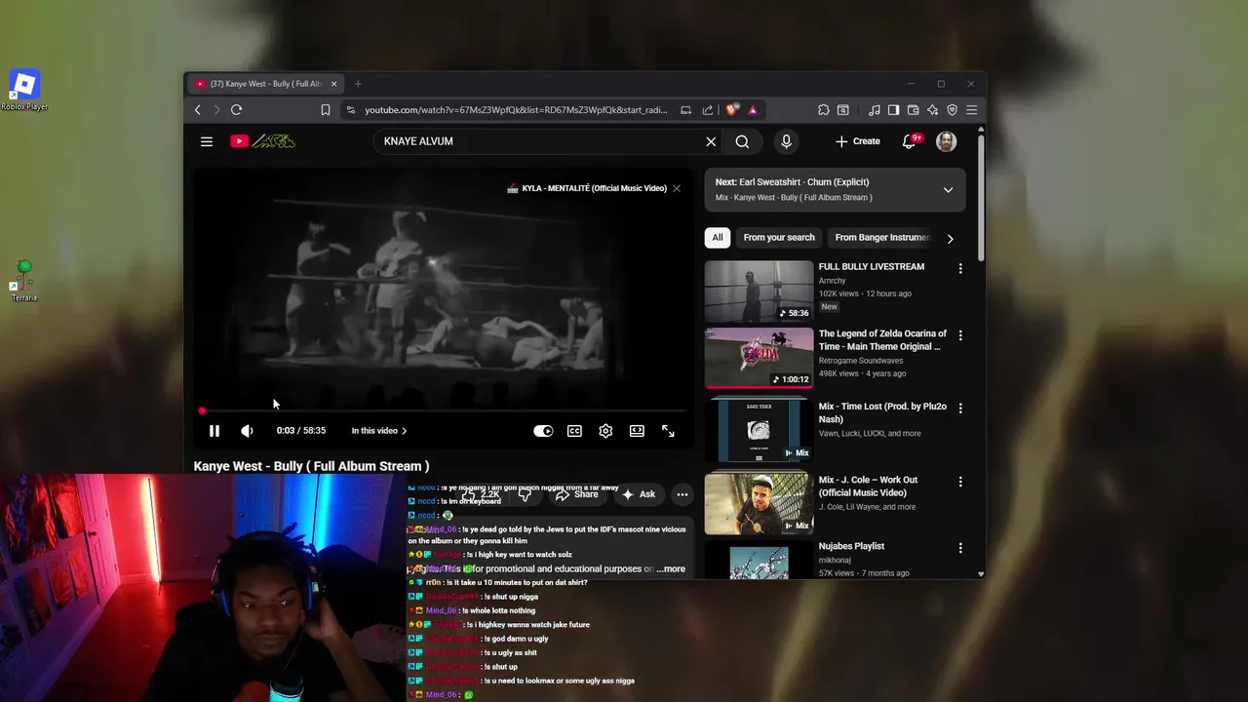Go back in the browser

tap(198, 110)
